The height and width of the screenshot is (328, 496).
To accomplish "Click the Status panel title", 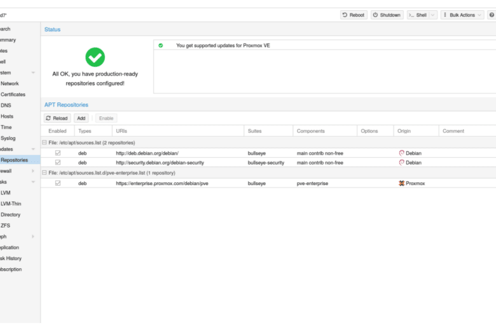I will click(53, 29).
